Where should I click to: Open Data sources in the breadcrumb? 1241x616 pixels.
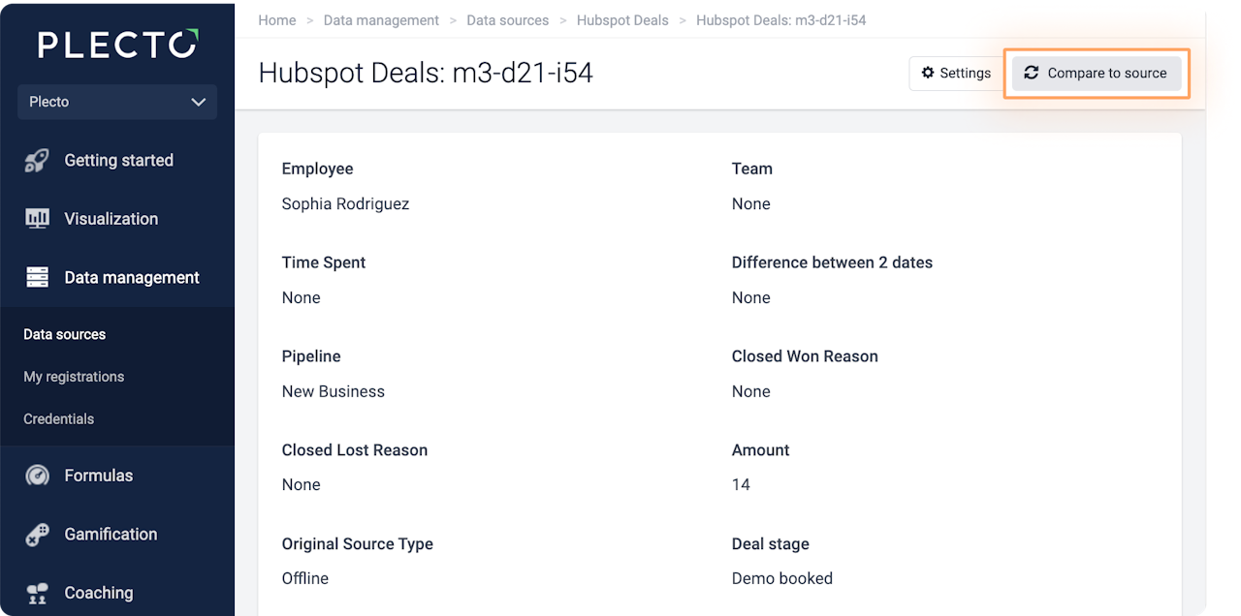click(507, 20)
